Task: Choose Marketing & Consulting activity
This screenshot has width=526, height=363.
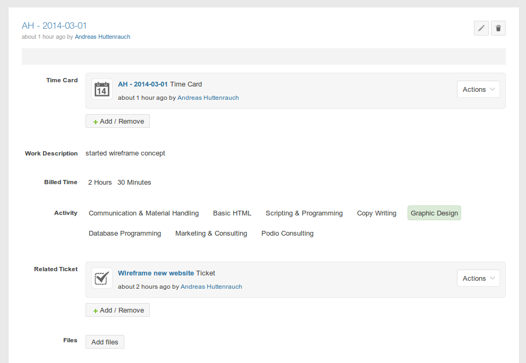Action: coord(211,234)
